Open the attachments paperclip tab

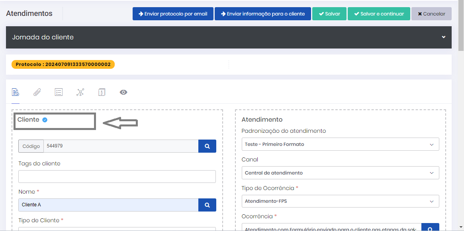pyautogui.click(x=37, y=92)
